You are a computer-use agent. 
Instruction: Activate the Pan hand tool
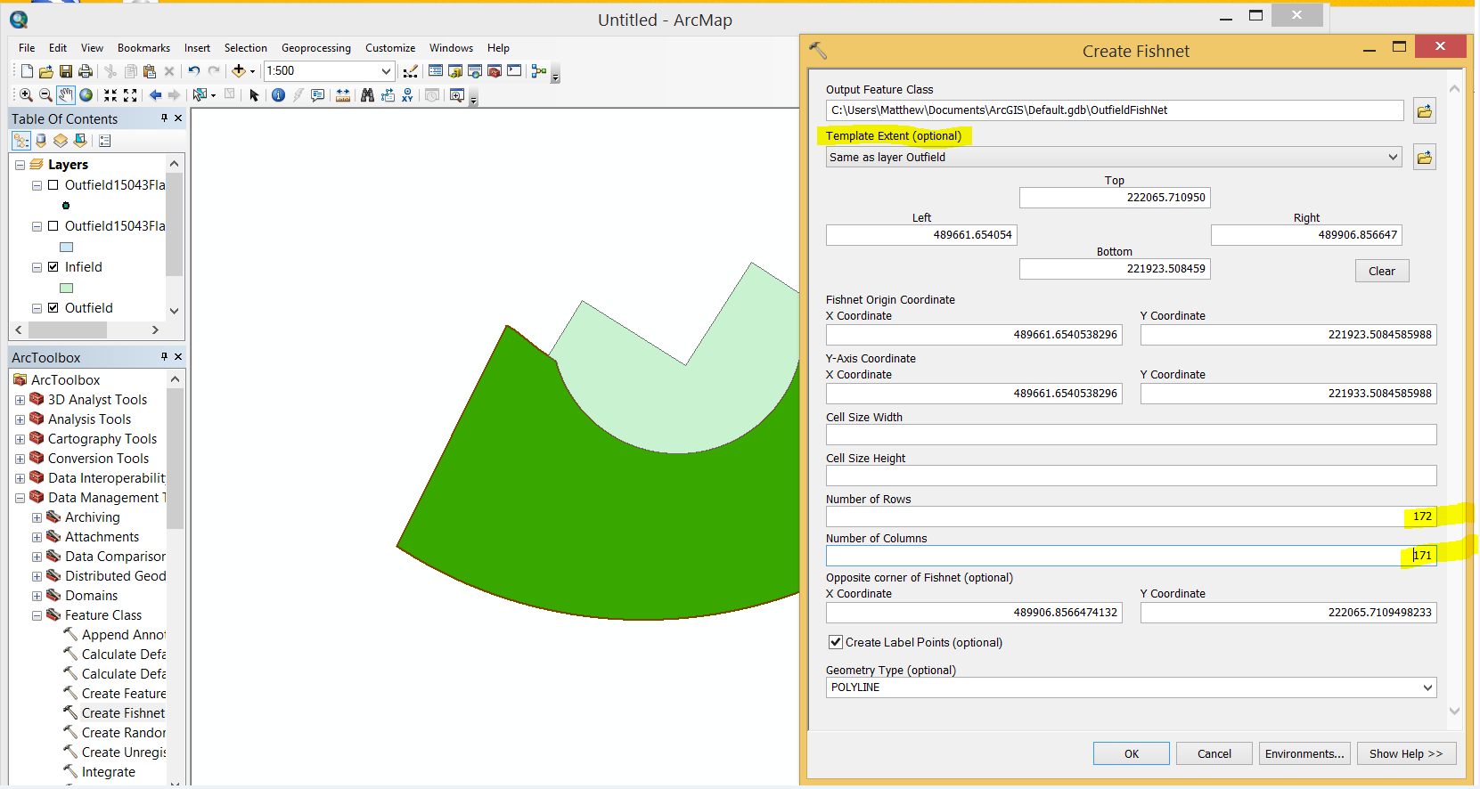click(66, 95)
